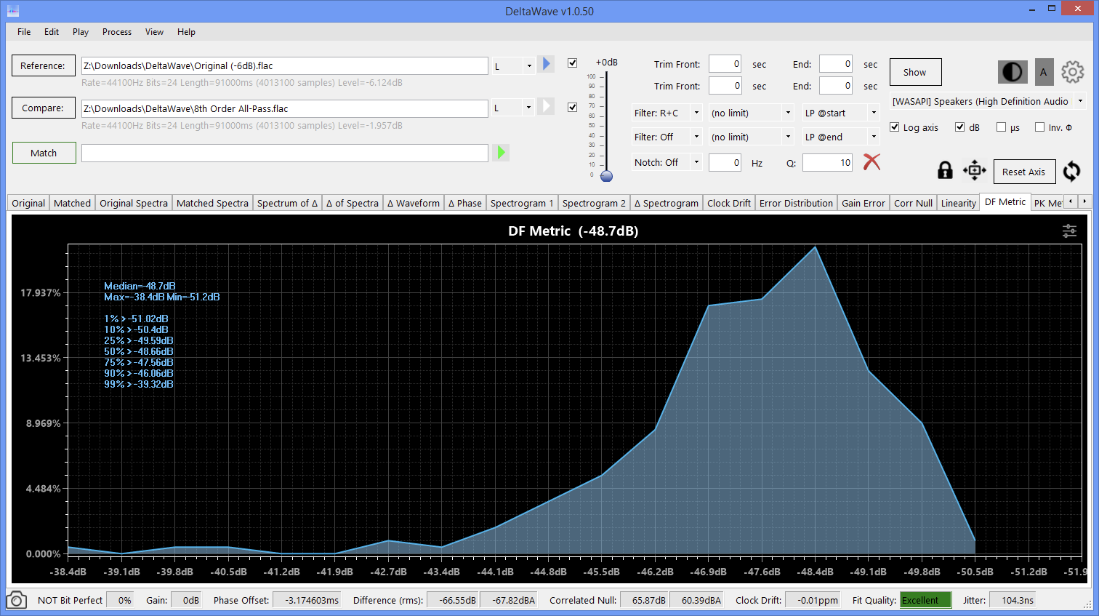1099x616 pixels.
Task: Open compare channel L dropdown
Action: tap(514, 108)
